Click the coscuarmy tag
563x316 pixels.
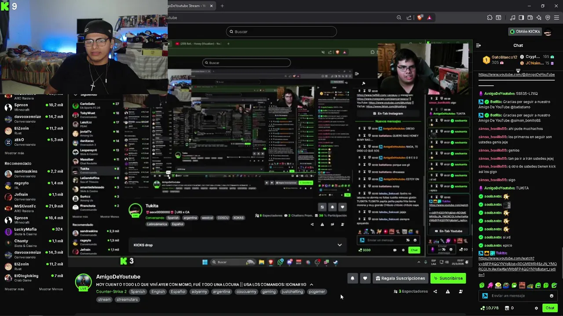tap(246, 292)
